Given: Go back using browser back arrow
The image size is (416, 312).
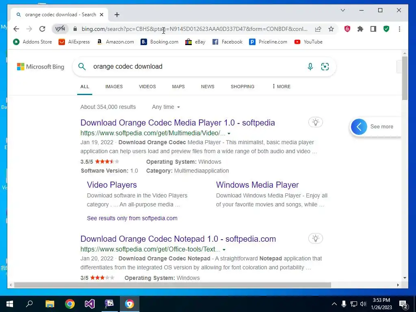Looking at the screenshot, I should (x=16, y=29).
